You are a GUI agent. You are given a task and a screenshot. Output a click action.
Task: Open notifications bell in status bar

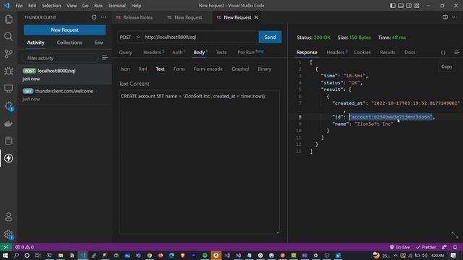[x=455, y=247]
